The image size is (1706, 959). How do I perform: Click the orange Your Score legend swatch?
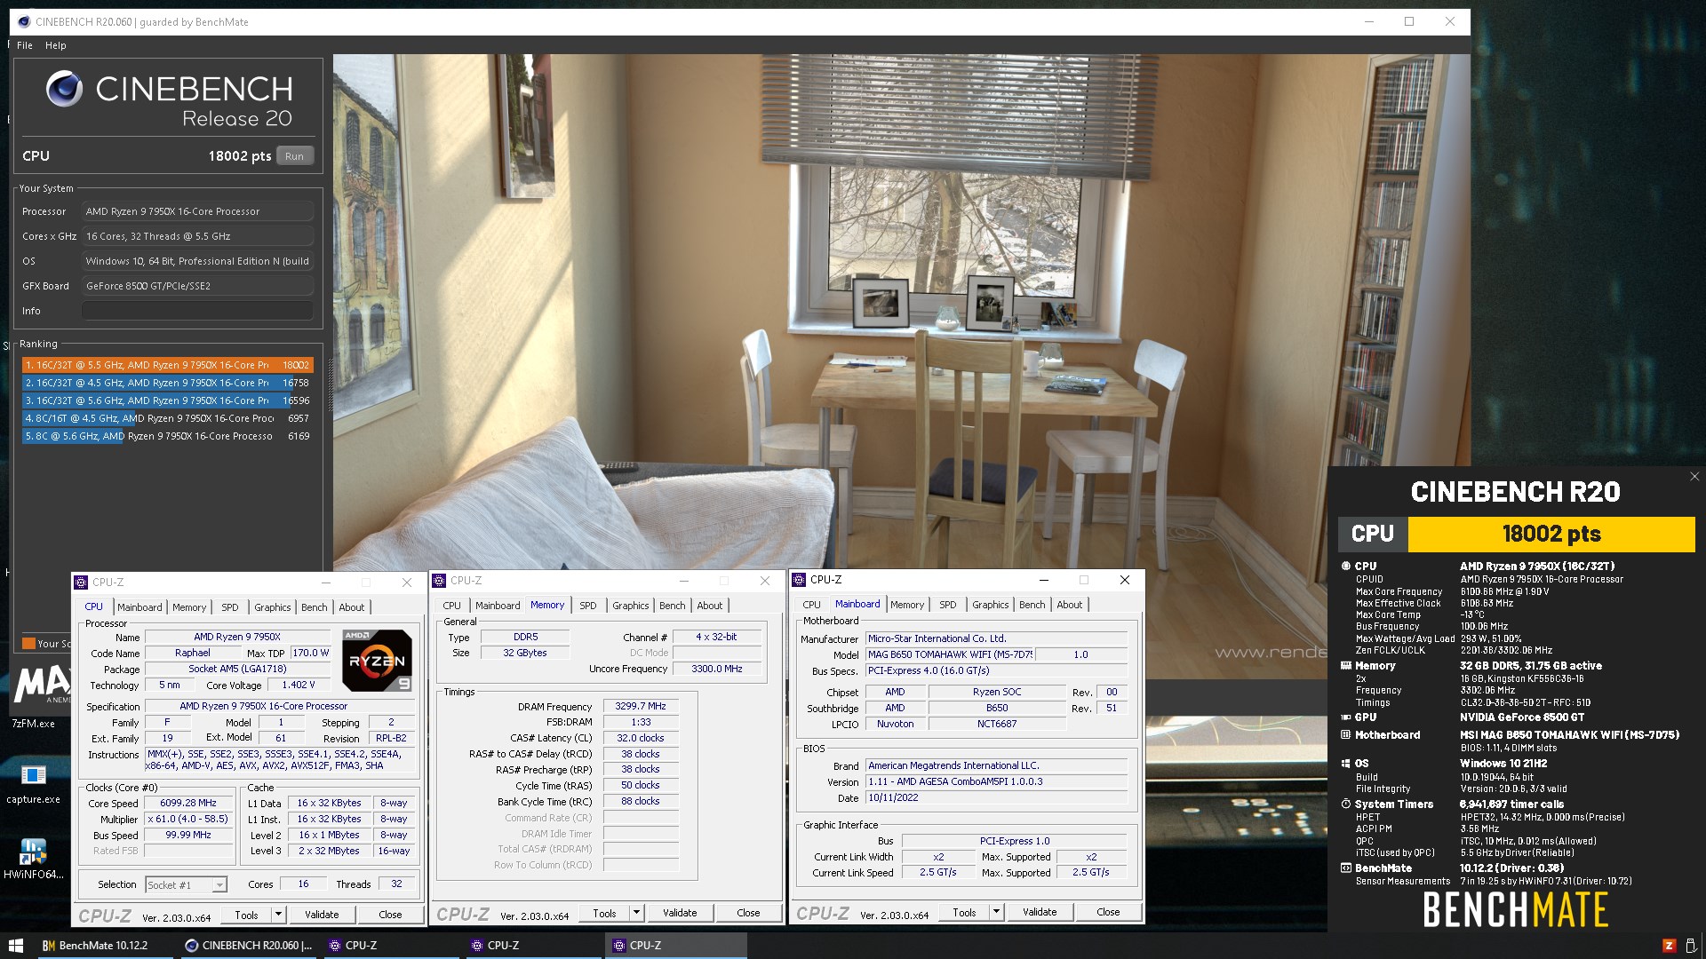[x=28, y=643]
